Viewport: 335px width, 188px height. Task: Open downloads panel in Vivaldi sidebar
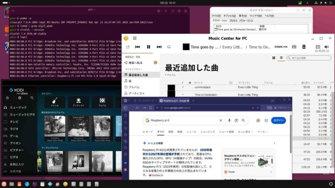point(126,122)
